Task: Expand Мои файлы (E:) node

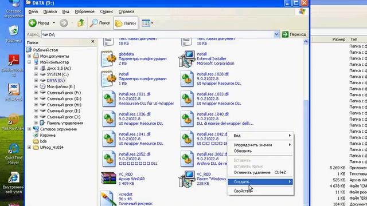Action: pyautogui.click(x=36, y=86)
